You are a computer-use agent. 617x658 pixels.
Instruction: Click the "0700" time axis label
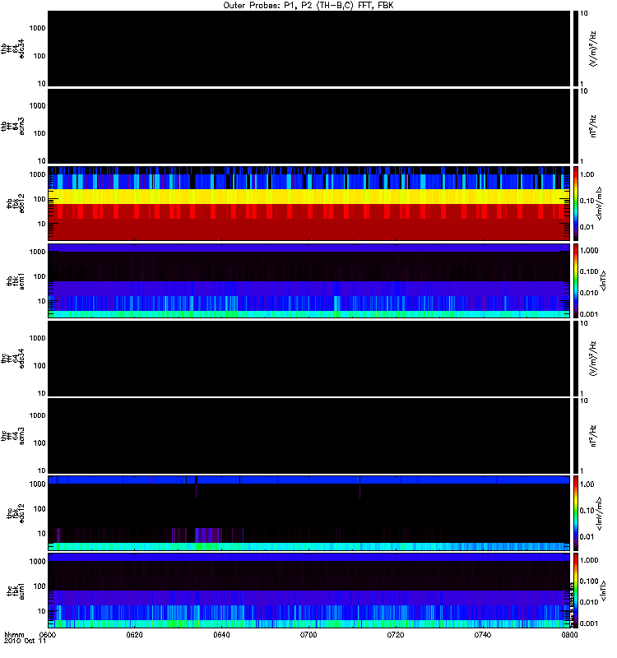tap(308, 634)
